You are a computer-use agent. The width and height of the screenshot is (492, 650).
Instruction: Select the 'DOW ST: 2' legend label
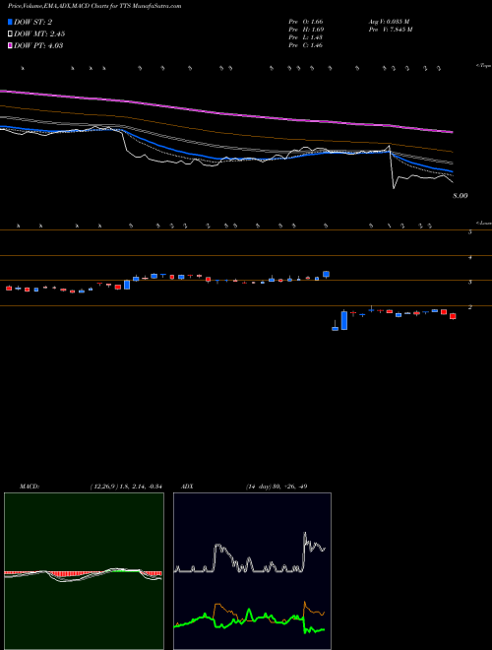(x=32, y=22)
